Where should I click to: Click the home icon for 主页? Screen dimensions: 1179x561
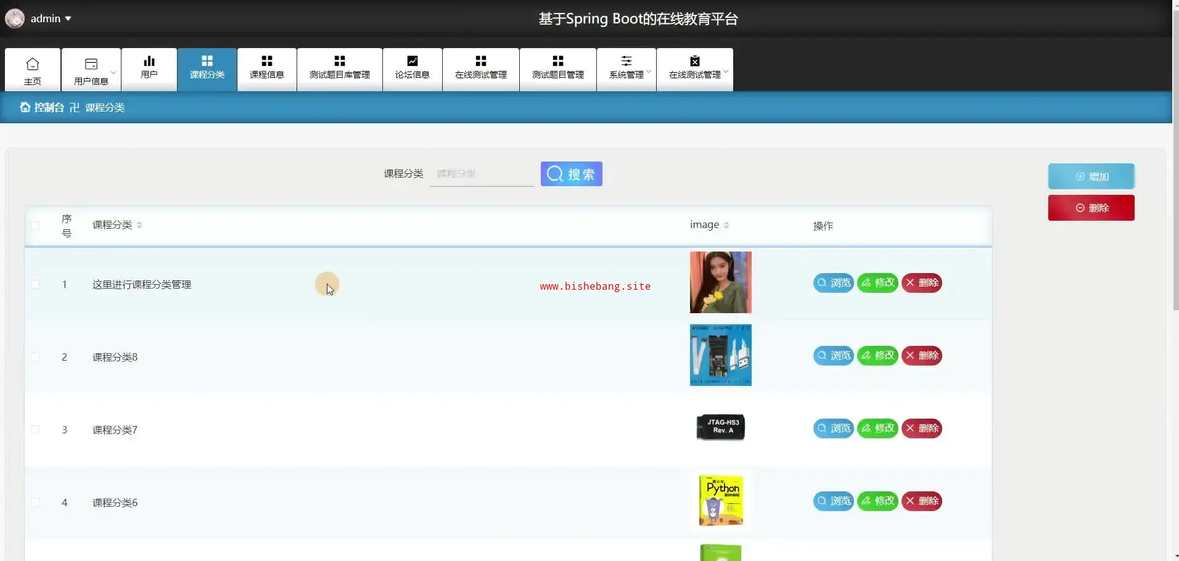[x=33, y=64]
